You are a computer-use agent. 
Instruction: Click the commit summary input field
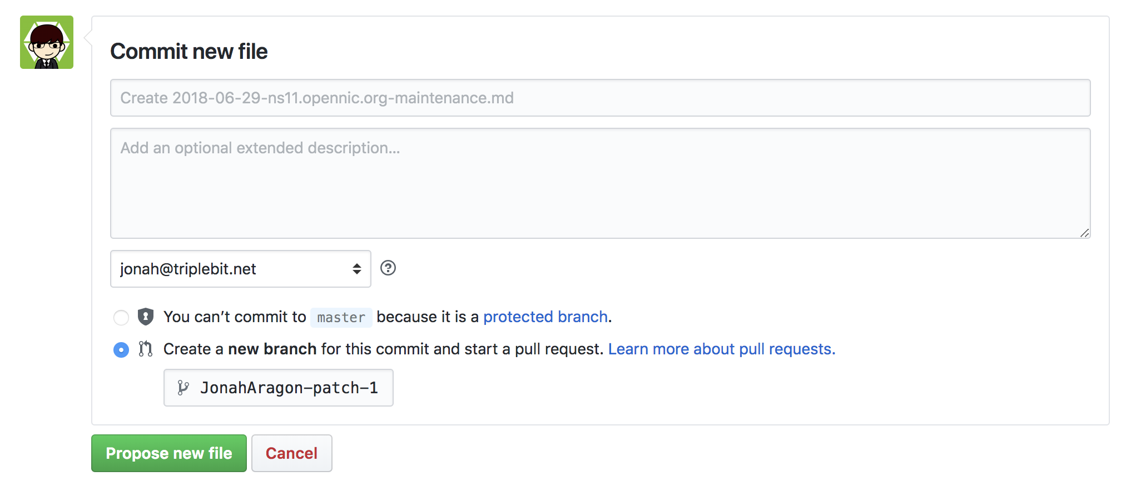(x=599, y=98)
